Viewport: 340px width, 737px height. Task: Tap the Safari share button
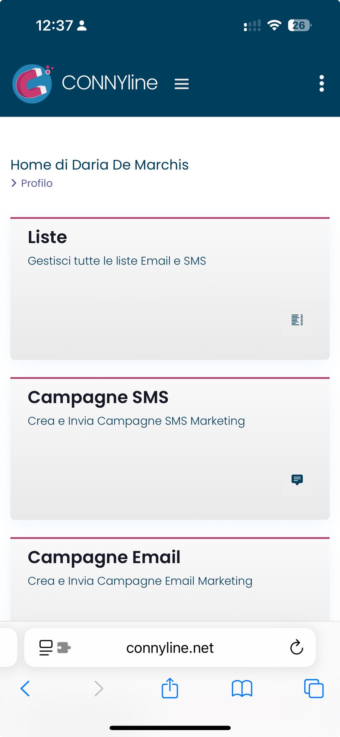170,688
